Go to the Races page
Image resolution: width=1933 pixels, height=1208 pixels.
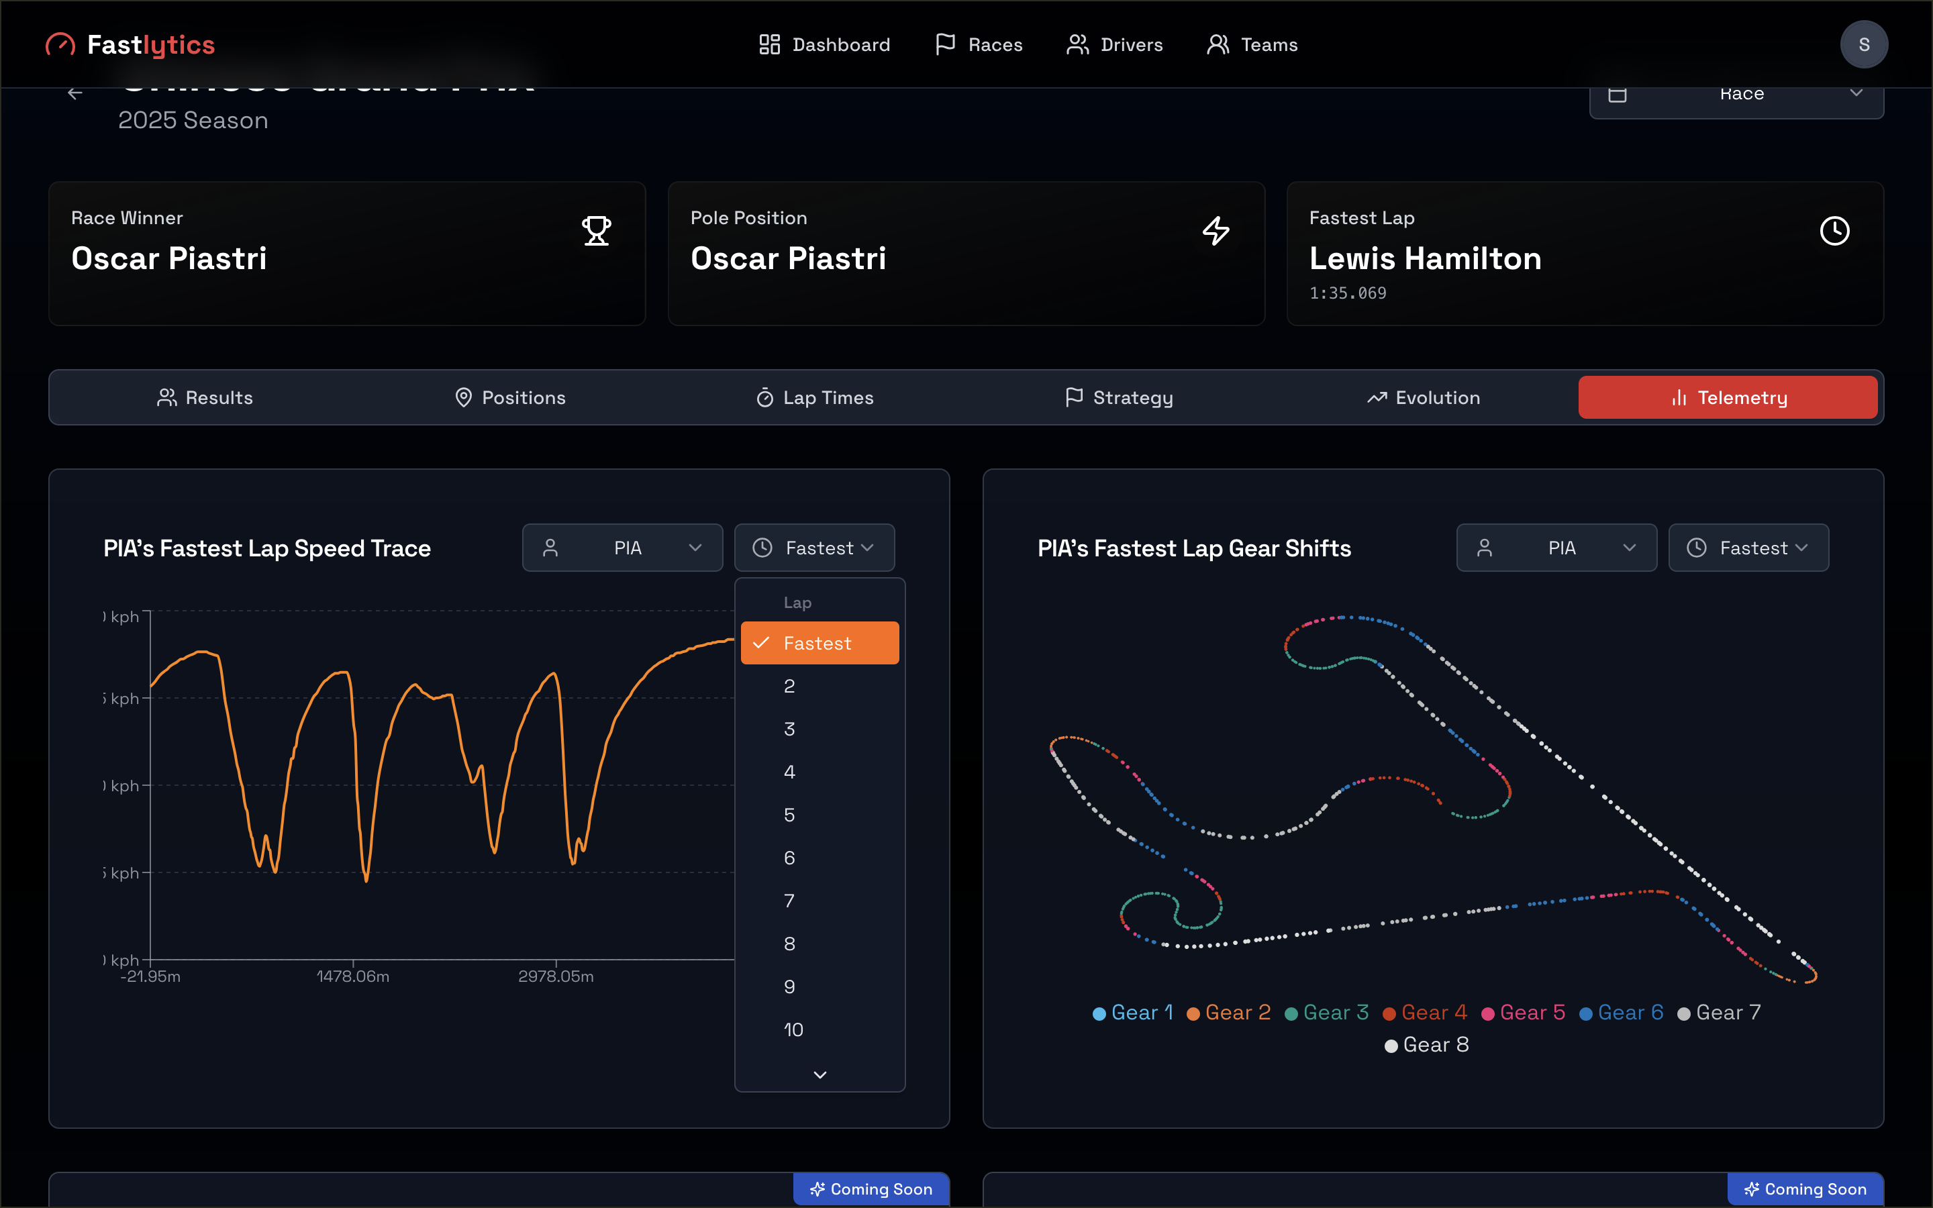point(979,45)
